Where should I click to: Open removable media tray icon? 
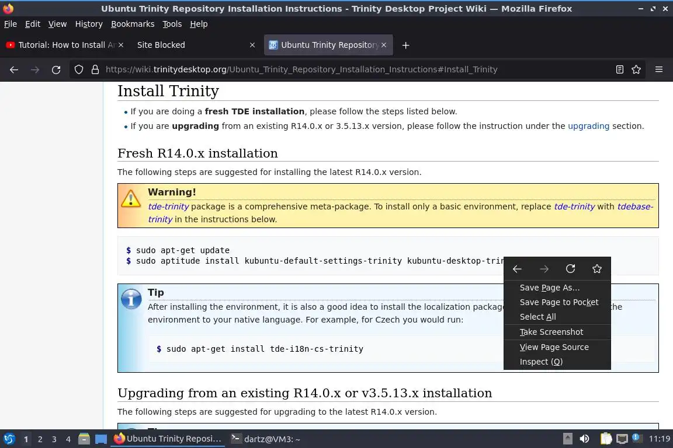[x=567, y=439]
